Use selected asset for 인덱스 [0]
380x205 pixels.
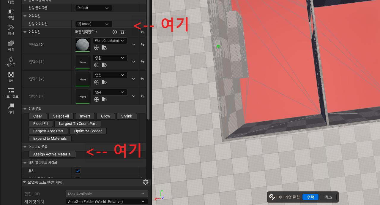(97, 48)
